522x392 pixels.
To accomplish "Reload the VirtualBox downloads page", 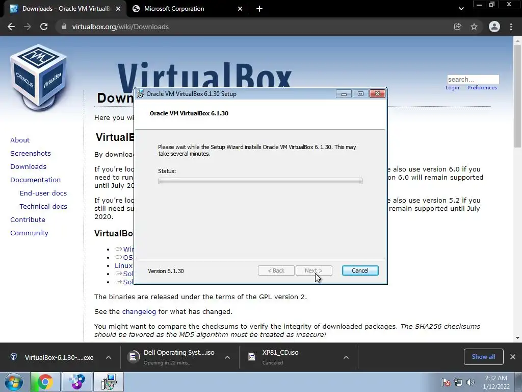I will 44,27.
